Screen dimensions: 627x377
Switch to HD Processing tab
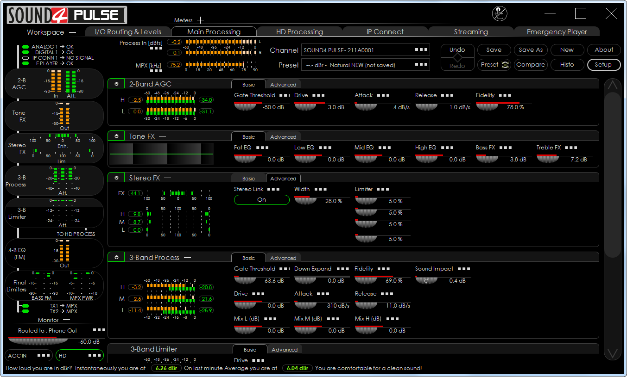click(299, 32)
